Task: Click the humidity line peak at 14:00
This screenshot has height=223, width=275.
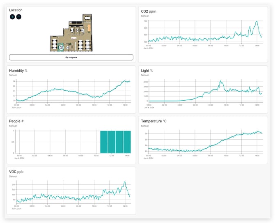Action: pos(125,81)
